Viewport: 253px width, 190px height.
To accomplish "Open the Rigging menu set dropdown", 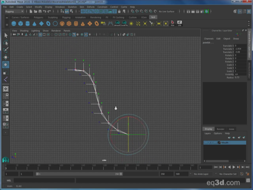I will click(x=14, y=11).
